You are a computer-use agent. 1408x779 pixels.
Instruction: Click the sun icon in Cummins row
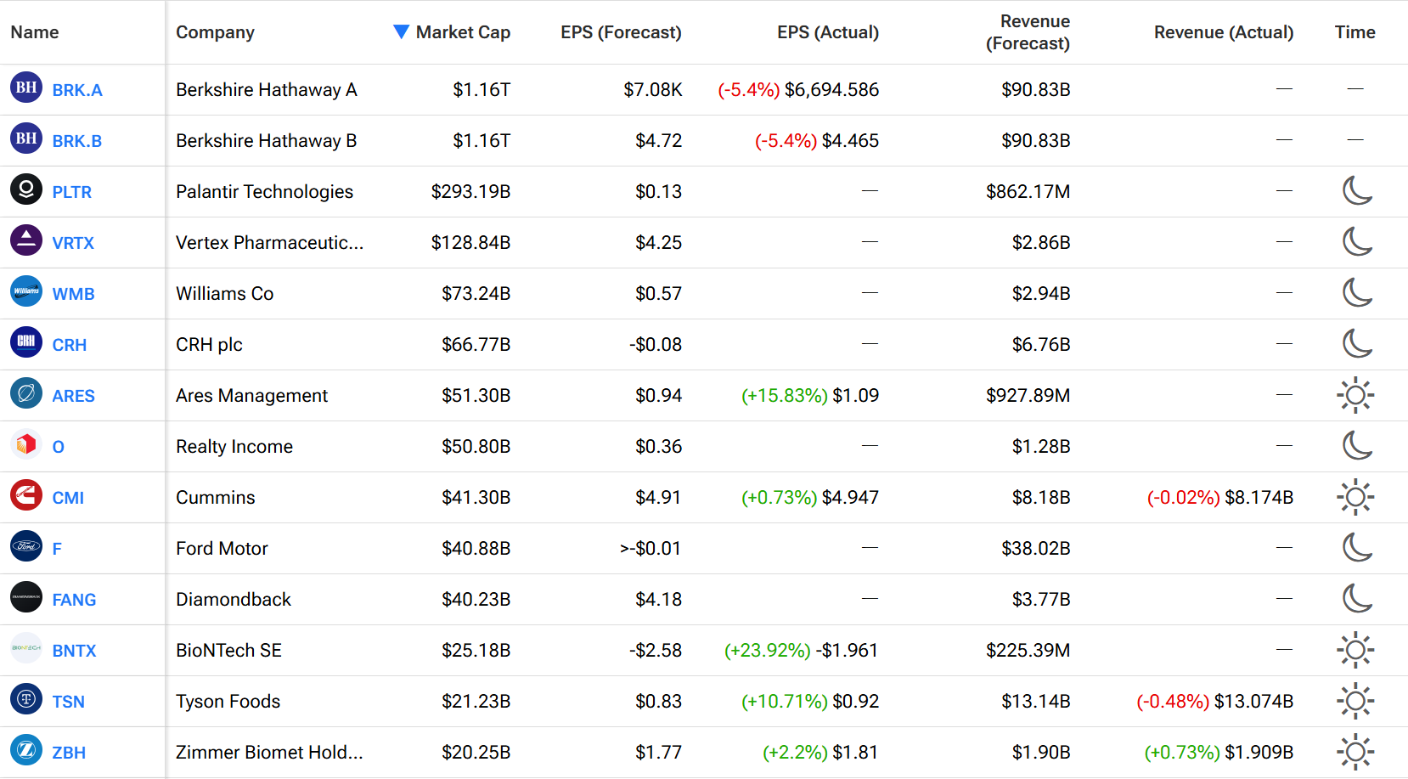[x=1355, y=497]
